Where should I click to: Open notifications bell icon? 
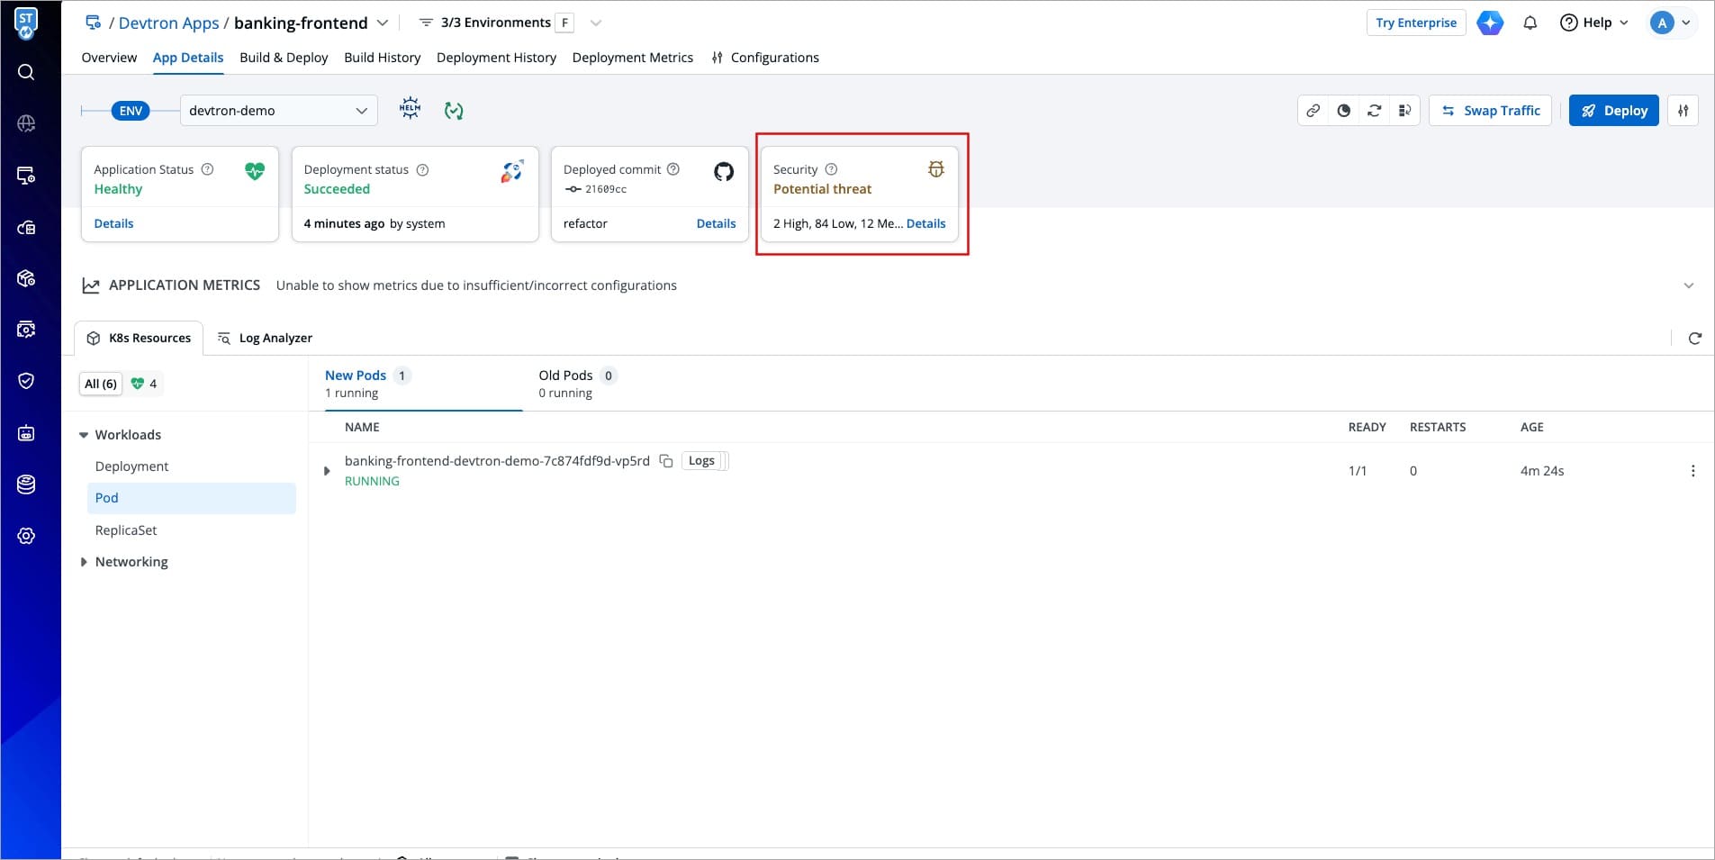click(1530, 23)
